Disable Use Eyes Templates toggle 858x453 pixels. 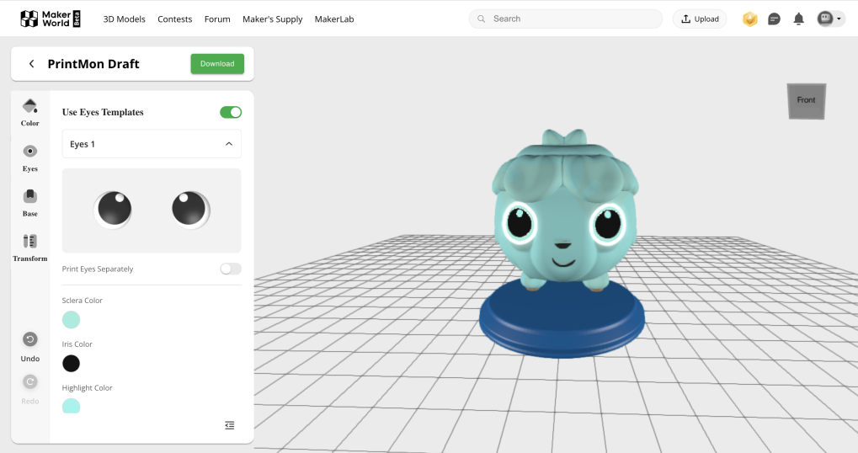click(230, 112)
